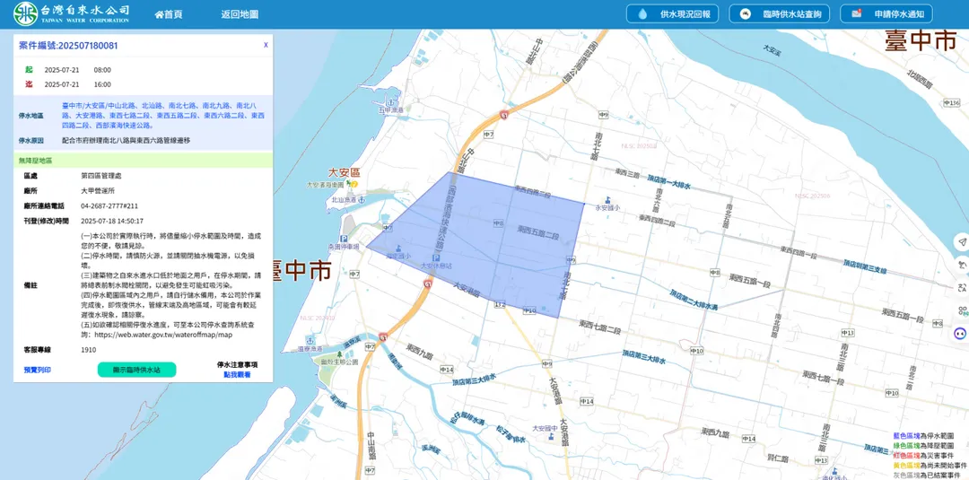
Task: Click 大安休息站 parking icon on map
Action: pos(436,257)
